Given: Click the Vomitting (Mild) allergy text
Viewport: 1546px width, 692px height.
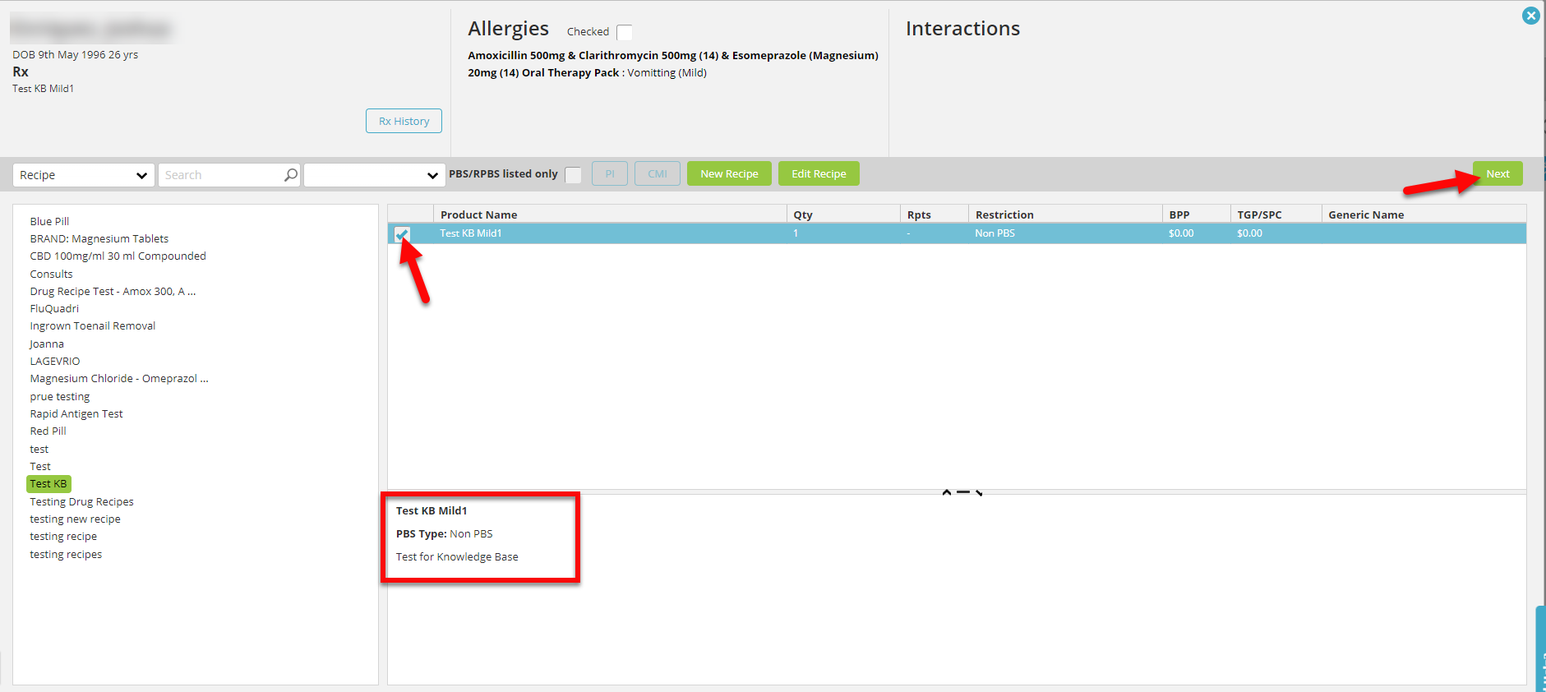Looking at the screenshot, I should (667, 72).
